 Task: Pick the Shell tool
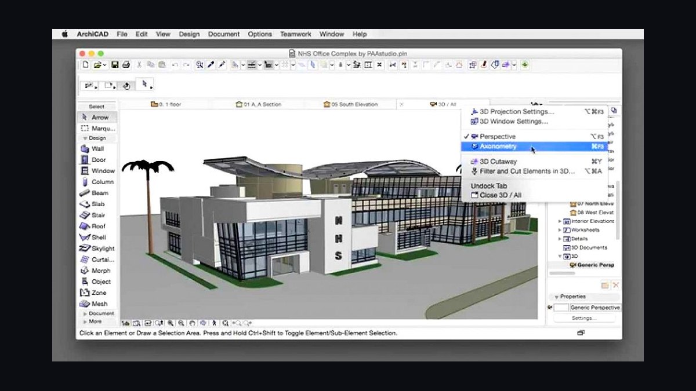[97, 237]
